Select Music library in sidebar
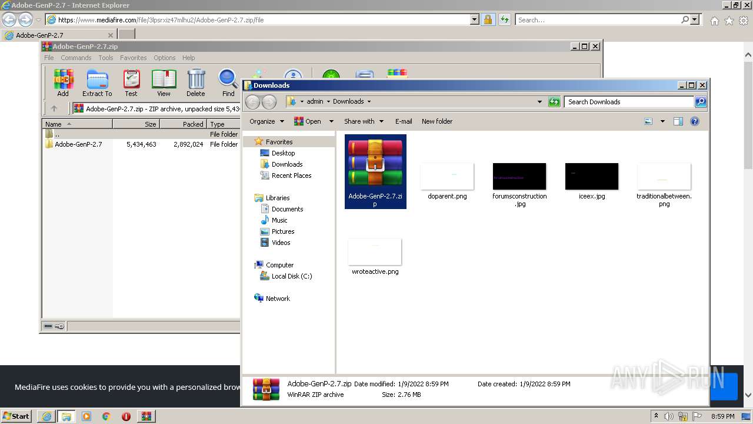 (x=279, y=220)
